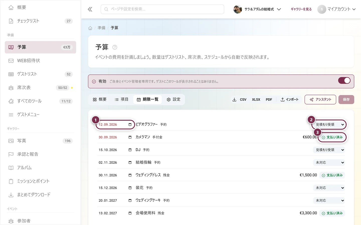Click the 写真 picture icon in the sidebar
The width and height of the screenshot is (361, 225).
(11, 141)
